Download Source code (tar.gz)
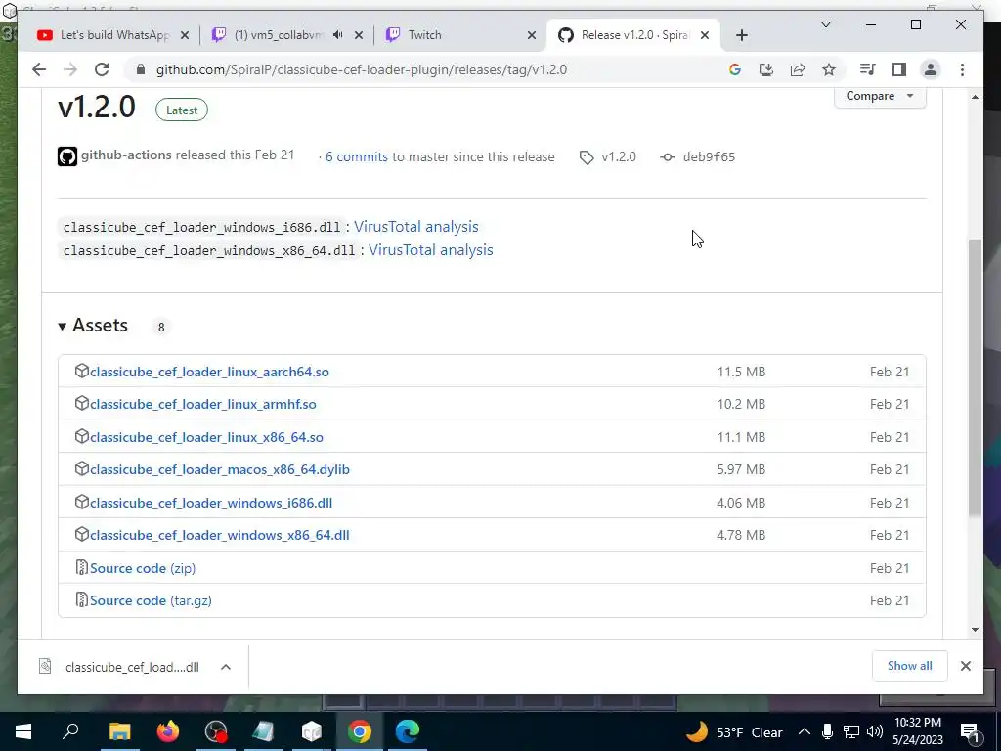 point(151,601)
